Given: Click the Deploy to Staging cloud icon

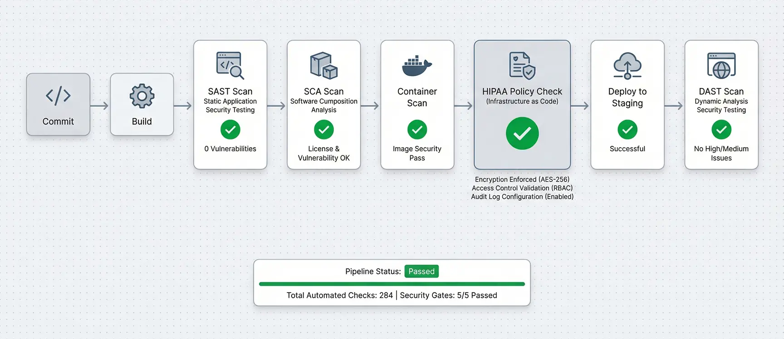Looking at the screenshot, I should [627, 65].
